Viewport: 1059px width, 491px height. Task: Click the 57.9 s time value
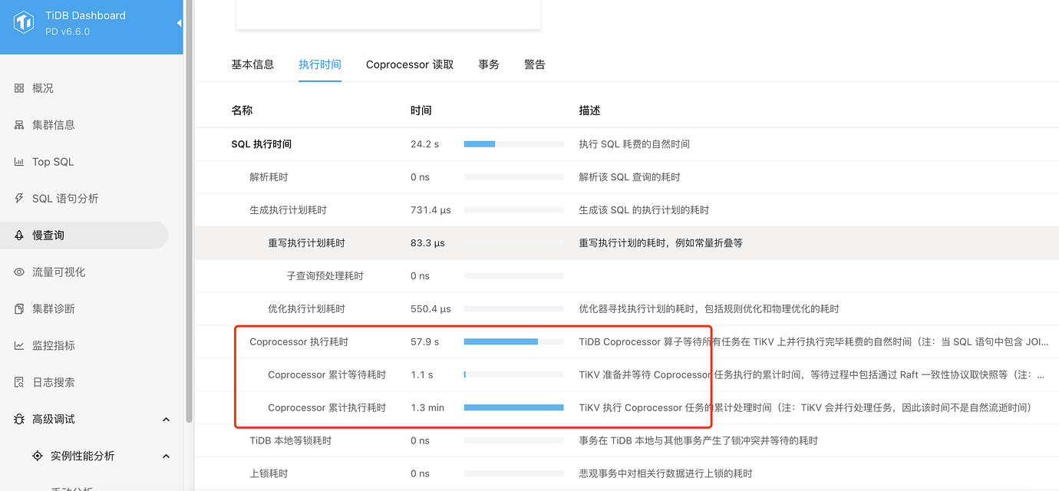(x=424, y=342)
